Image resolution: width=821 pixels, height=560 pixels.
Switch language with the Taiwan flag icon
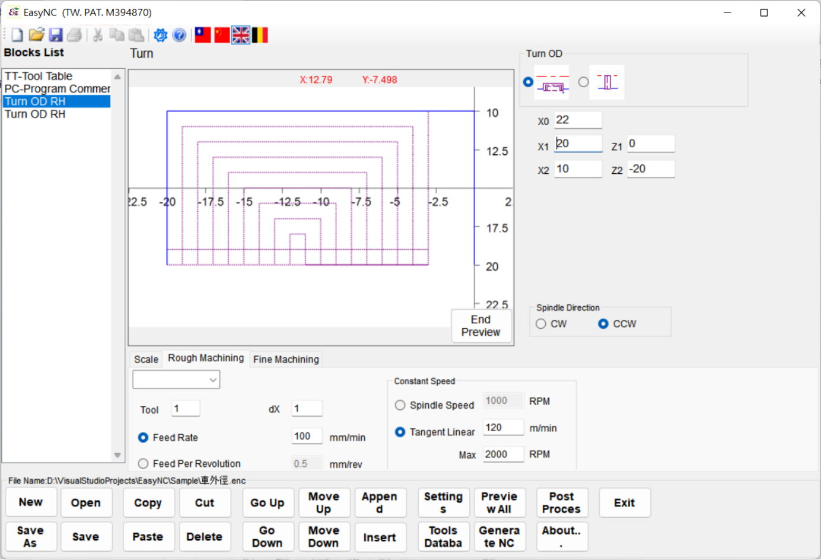tap(203, 35)
